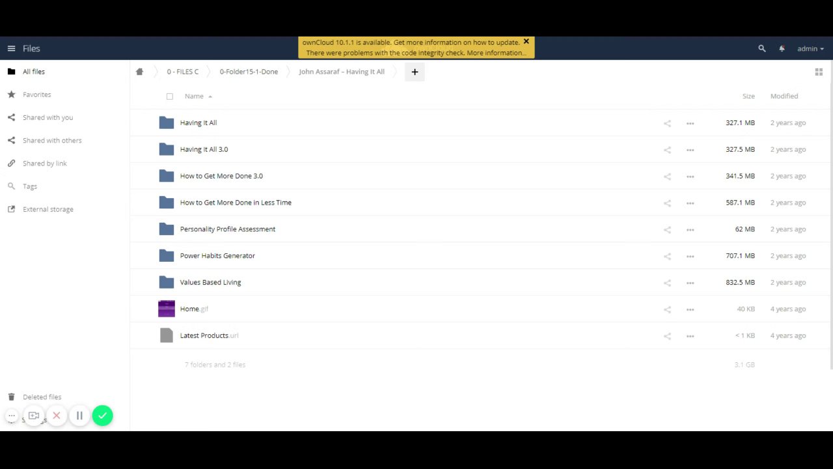
Task: More actions for 'Values Based Living'
Action: [x=690, y=283]
